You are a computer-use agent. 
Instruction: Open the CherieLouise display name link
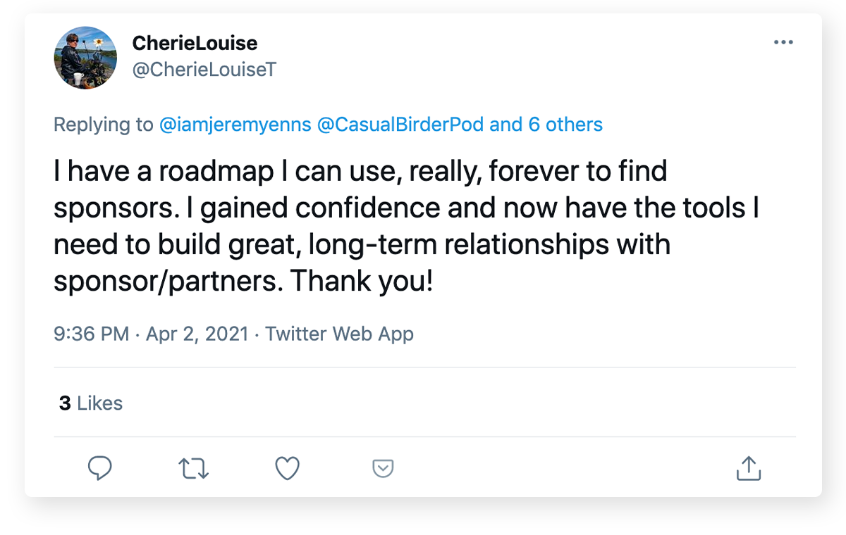tap(195, 44)
